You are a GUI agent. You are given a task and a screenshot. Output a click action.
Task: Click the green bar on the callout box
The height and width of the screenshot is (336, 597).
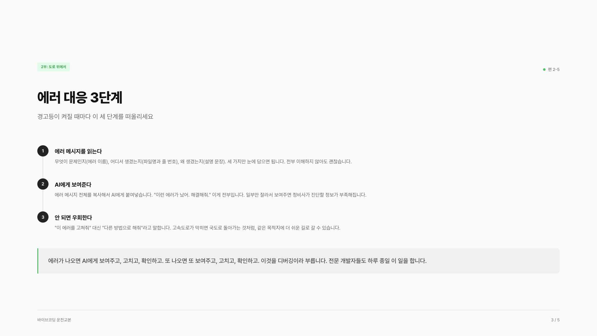[38, 261]
